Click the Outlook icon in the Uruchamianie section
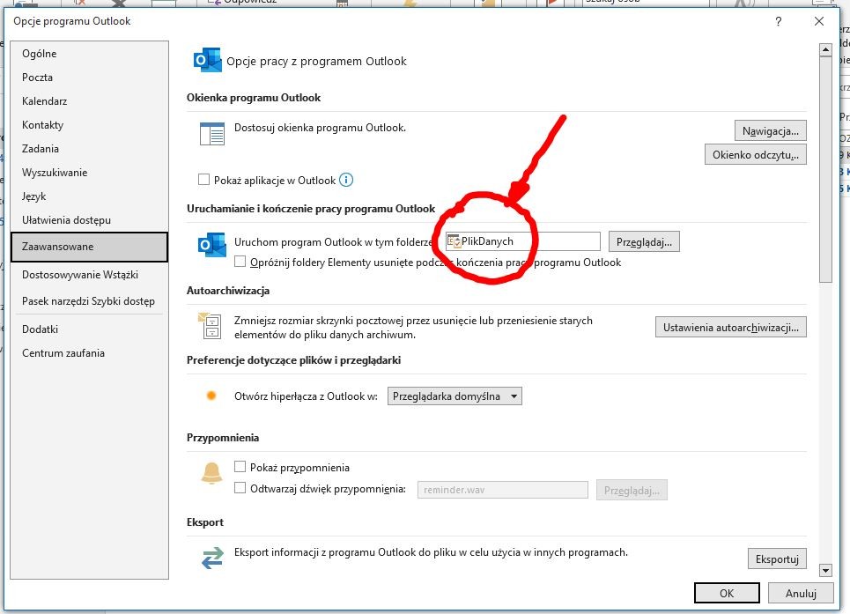850x614 pixels. pos(212,245)
